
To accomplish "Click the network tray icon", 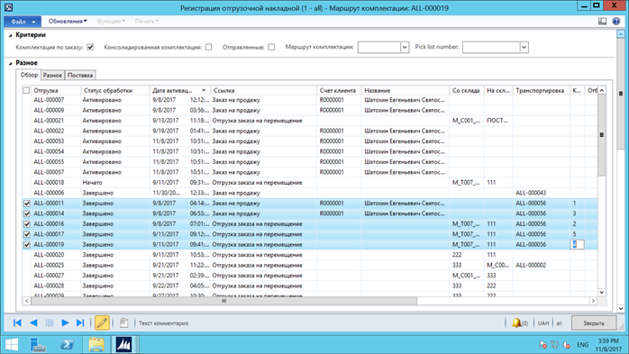I will click(554, 344).
